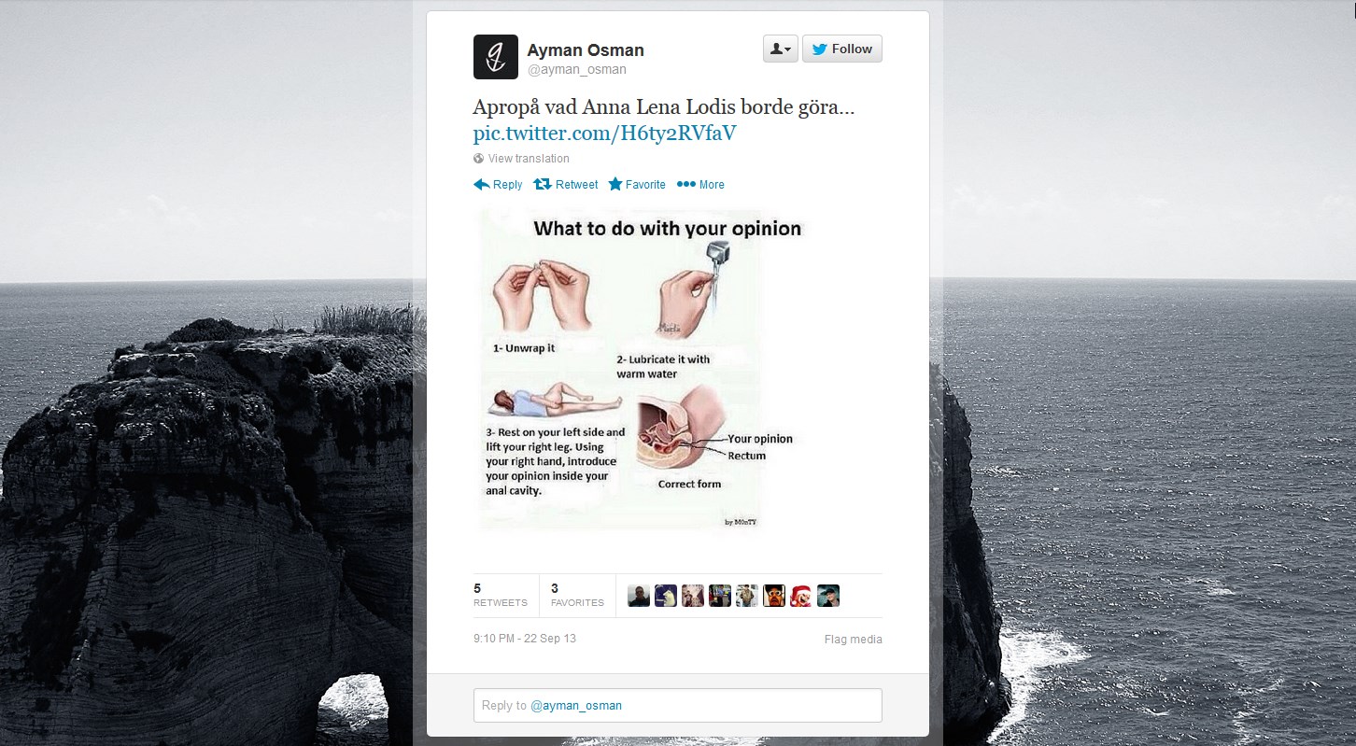Follow @ayman_osman
The width and height of the screenshot is (1356, 746).
point(841,49)
